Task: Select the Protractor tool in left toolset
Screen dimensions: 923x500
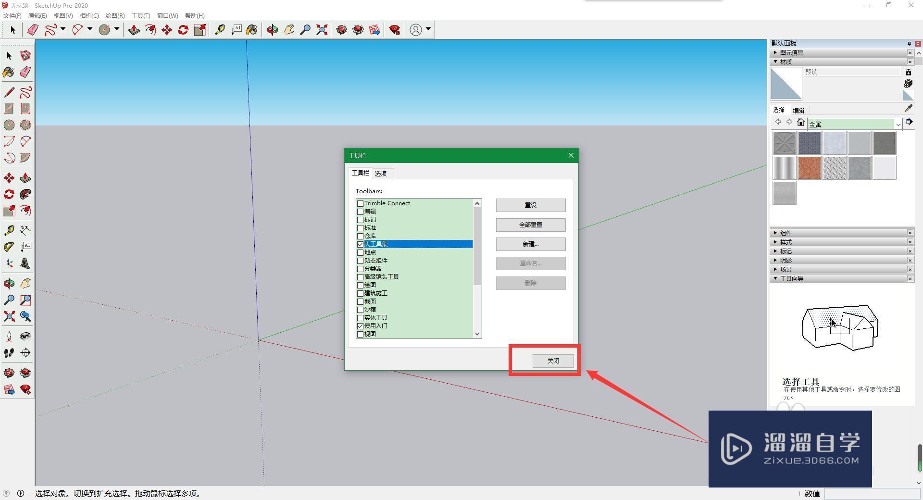Action: [9, 247]
